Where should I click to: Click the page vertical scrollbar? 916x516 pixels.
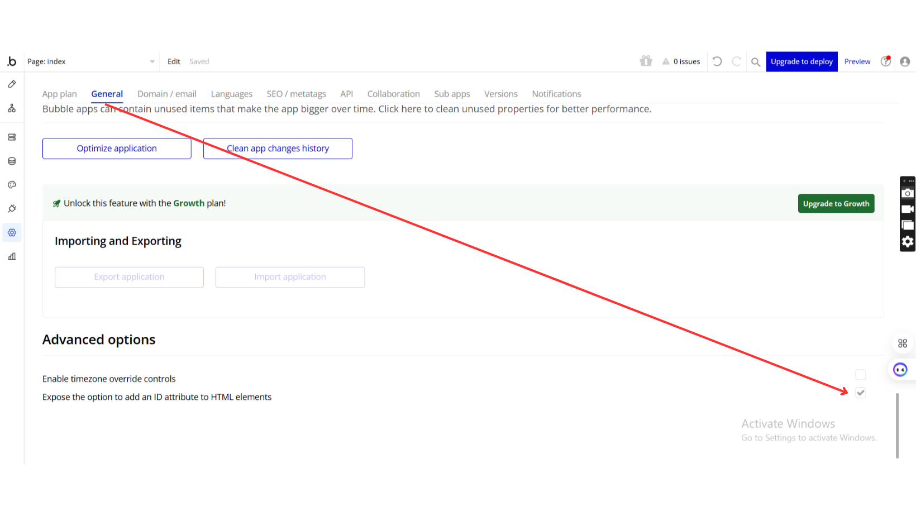pos(898,426)
